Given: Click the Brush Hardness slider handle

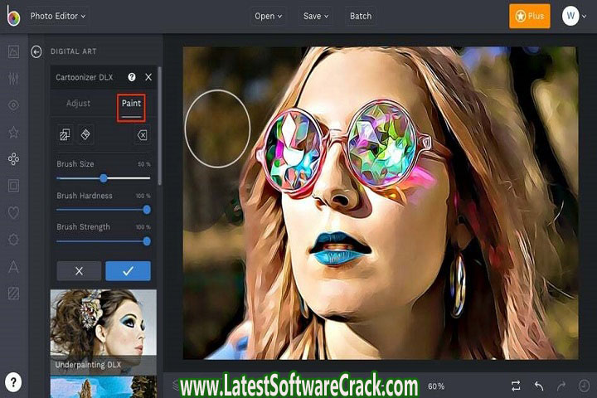Looking at the screenshot, I should click(147, 210).
